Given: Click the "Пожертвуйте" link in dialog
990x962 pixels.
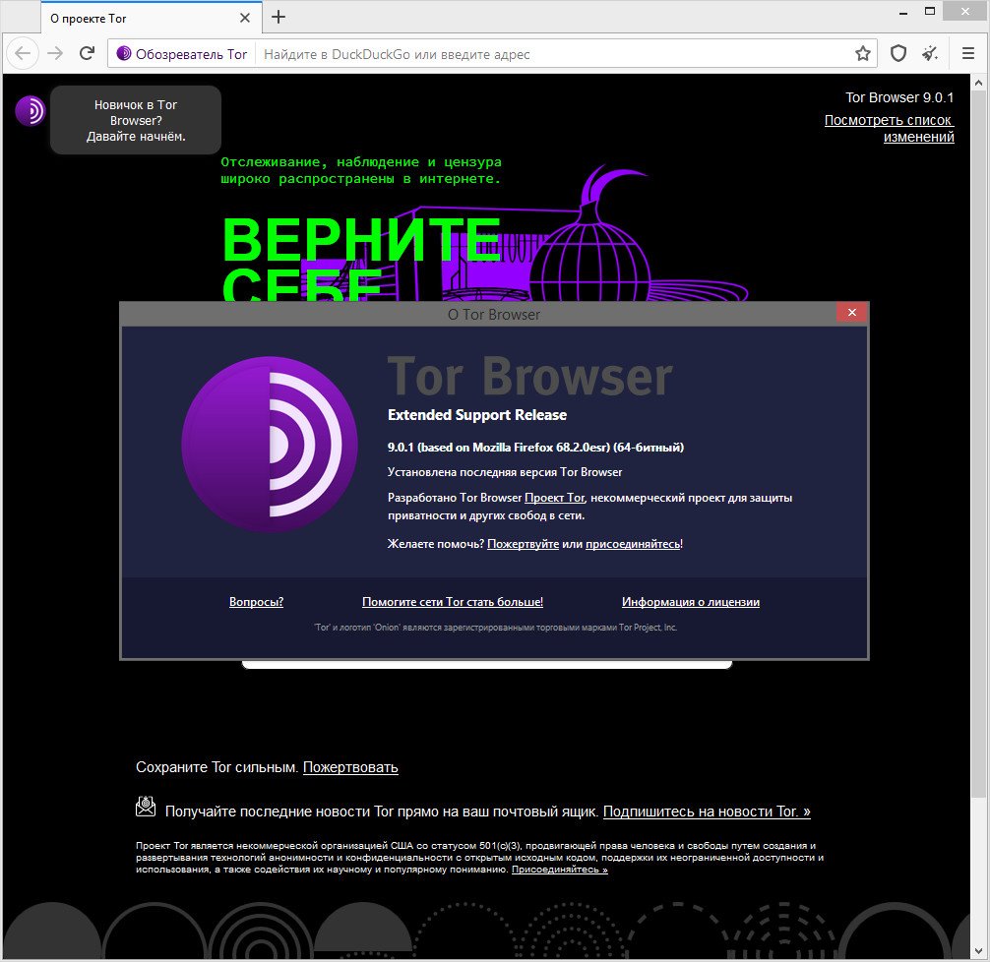Looking at the screenshot, I should click(523, 543).
